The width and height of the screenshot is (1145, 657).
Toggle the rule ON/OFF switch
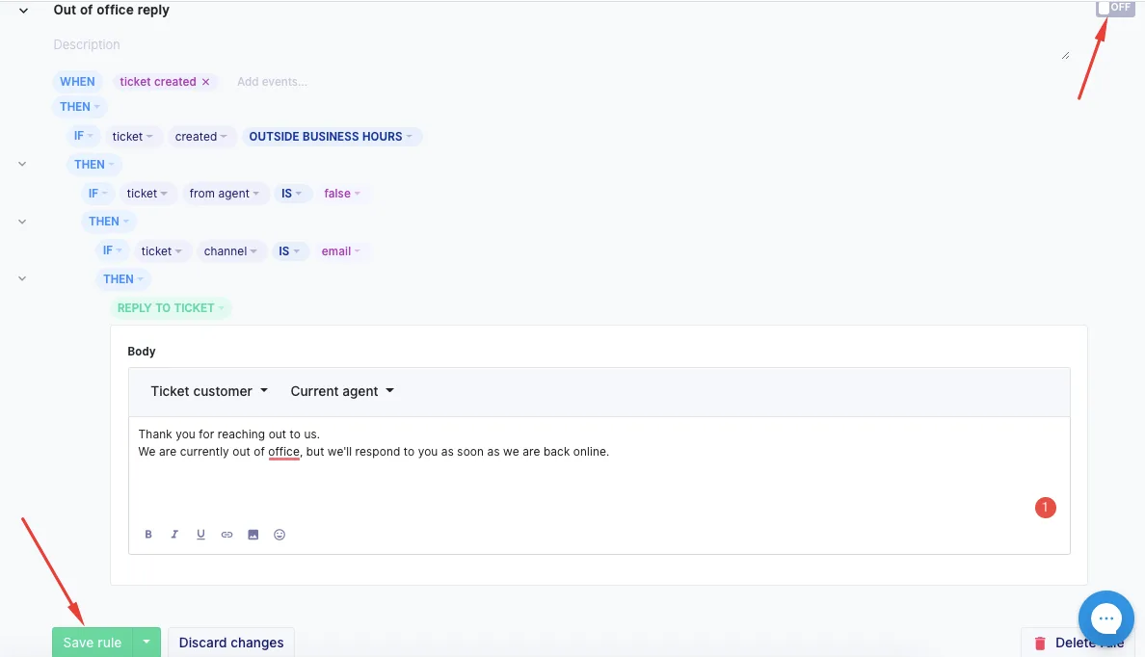click(x=1114, y=8)
